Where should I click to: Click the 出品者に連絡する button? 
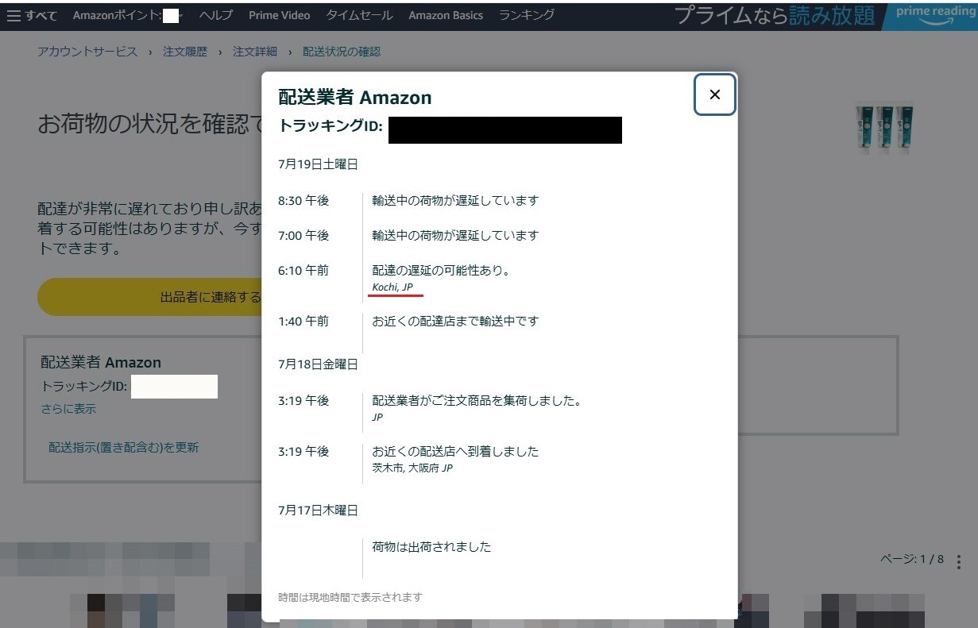tap(150, 297)
